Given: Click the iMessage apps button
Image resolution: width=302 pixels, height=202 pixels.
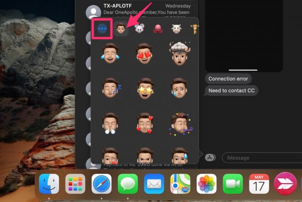Looking at the screenshot, I should coord(210,158).
